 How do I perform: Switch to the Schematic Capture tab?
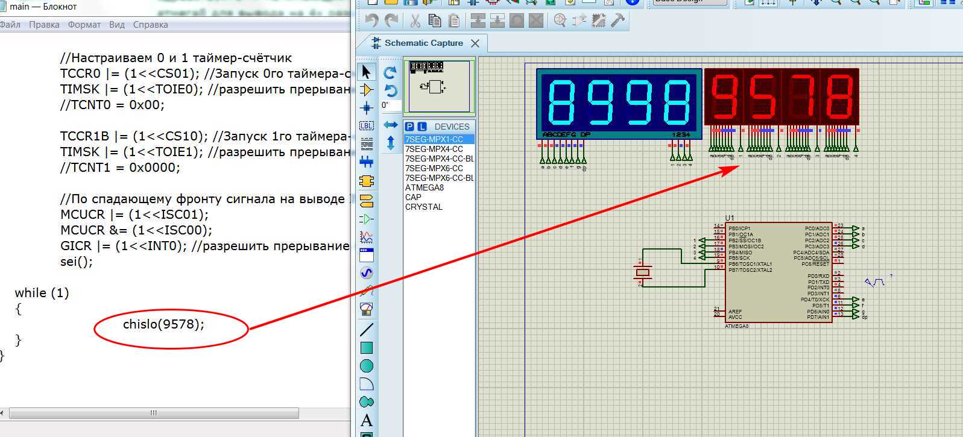[423, 43]
